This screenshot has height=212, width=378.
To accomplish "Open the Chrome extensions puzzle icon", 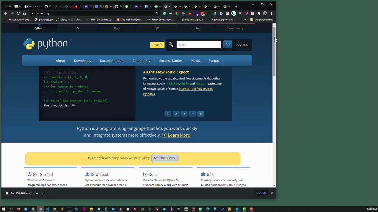I will pos(259,13).
